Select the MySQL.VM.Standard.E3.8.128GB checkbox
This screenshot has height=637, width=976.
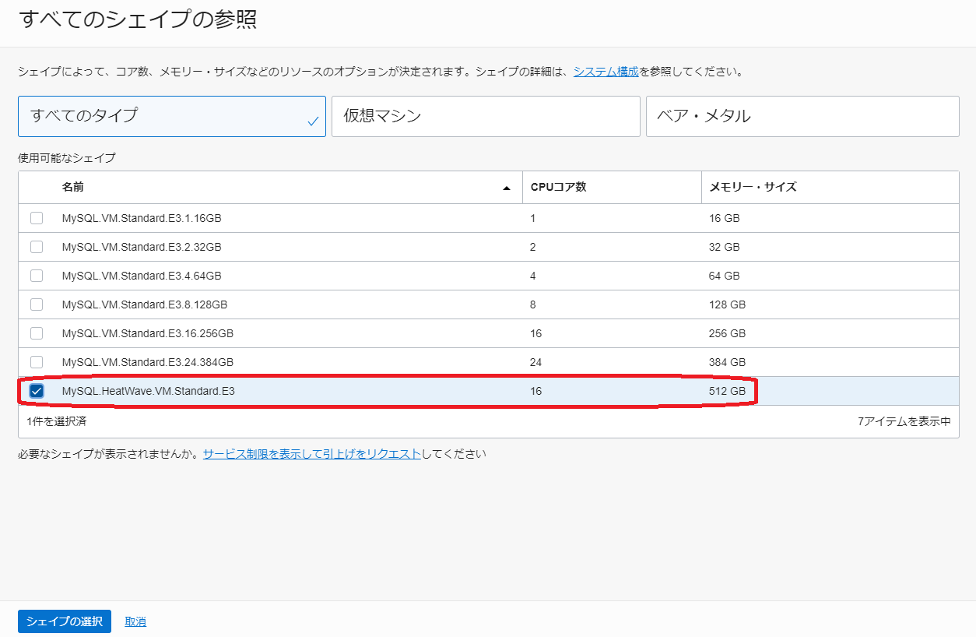point(37,304)
